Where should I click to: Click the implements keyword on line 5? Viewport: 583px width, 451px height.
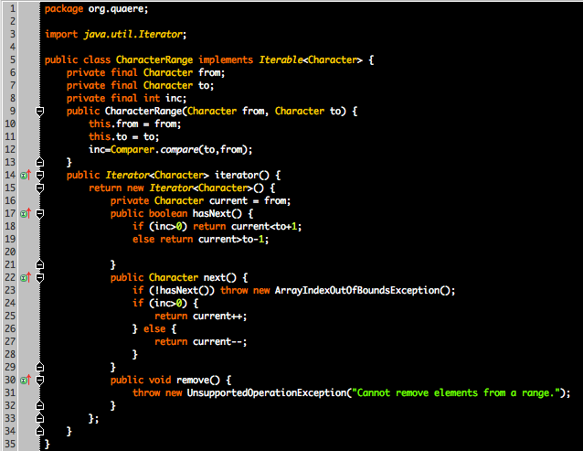pyautogui.click(x=226, y=59)
